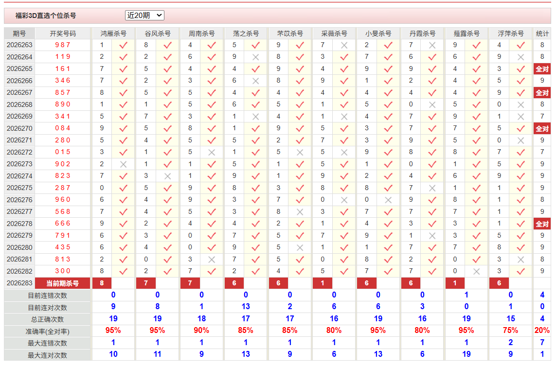Viewport: 557px width, 366px height.
Task: Click the 福彩3D直选个位杀号 title
Action: (x=46, y=16)
